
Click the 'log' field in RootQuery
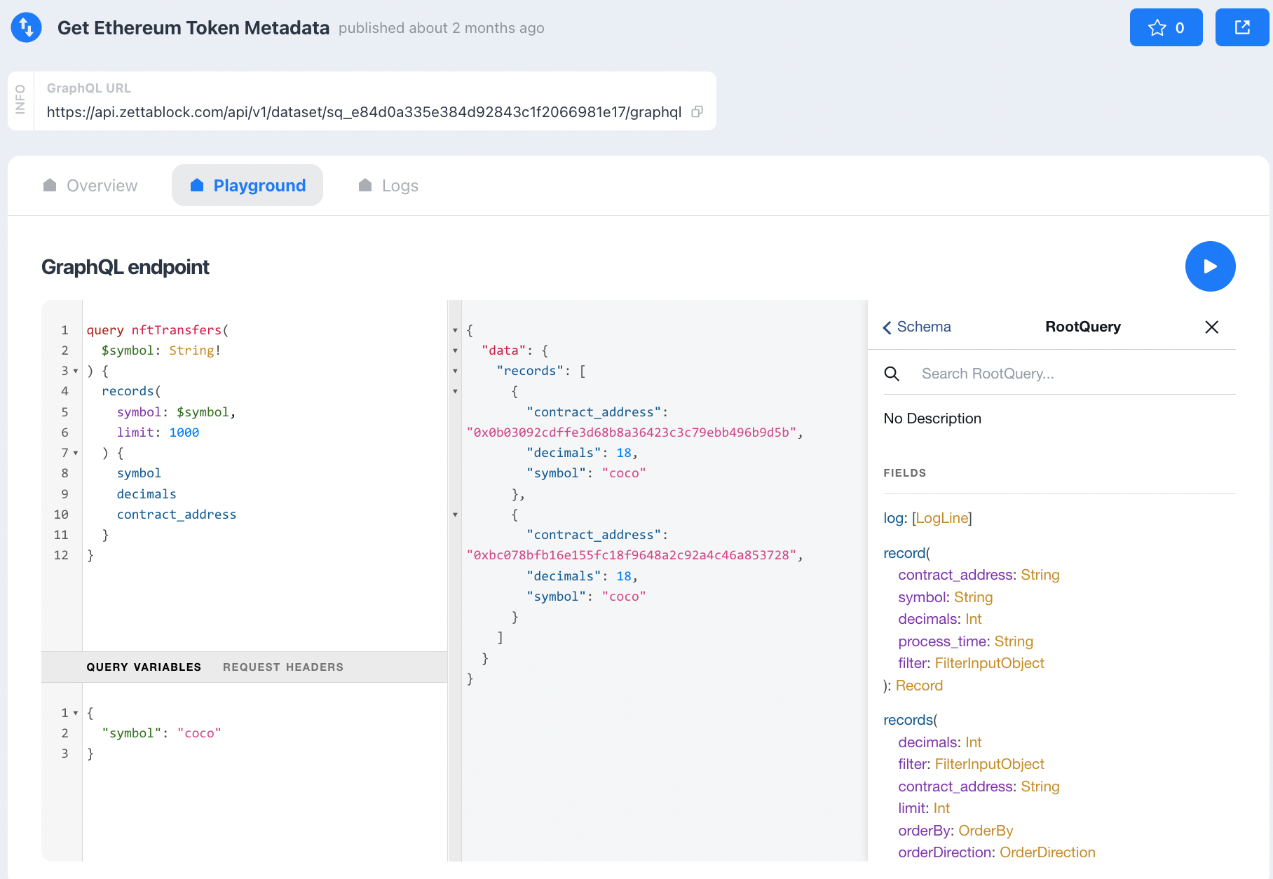tap(893, 518)
